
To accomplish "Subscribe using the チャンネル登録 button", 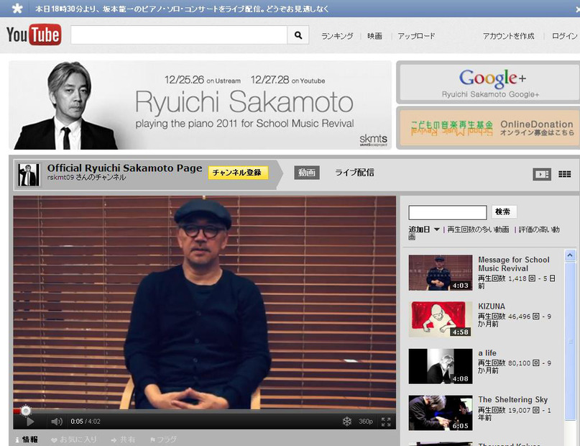I will [236, 173].
